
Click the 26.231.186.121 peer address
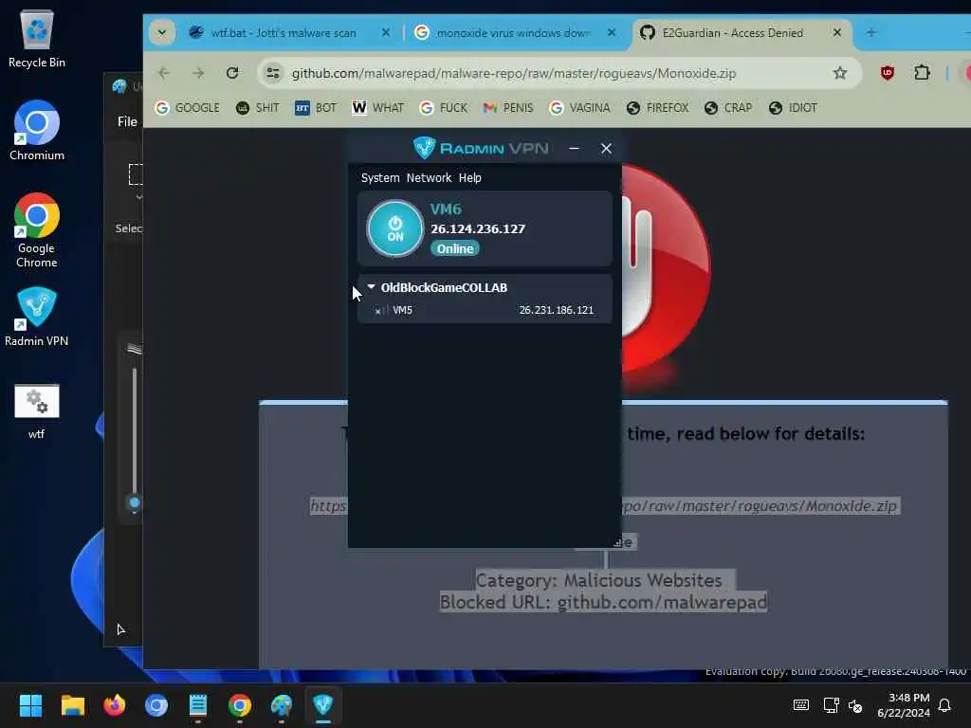tap(556, 310)
